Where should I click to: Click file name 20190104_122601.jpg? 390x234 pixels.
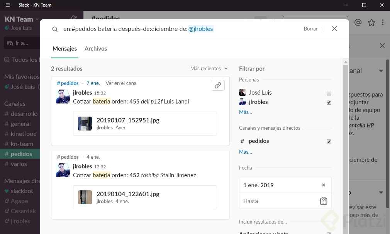click(x=128, y=194)
